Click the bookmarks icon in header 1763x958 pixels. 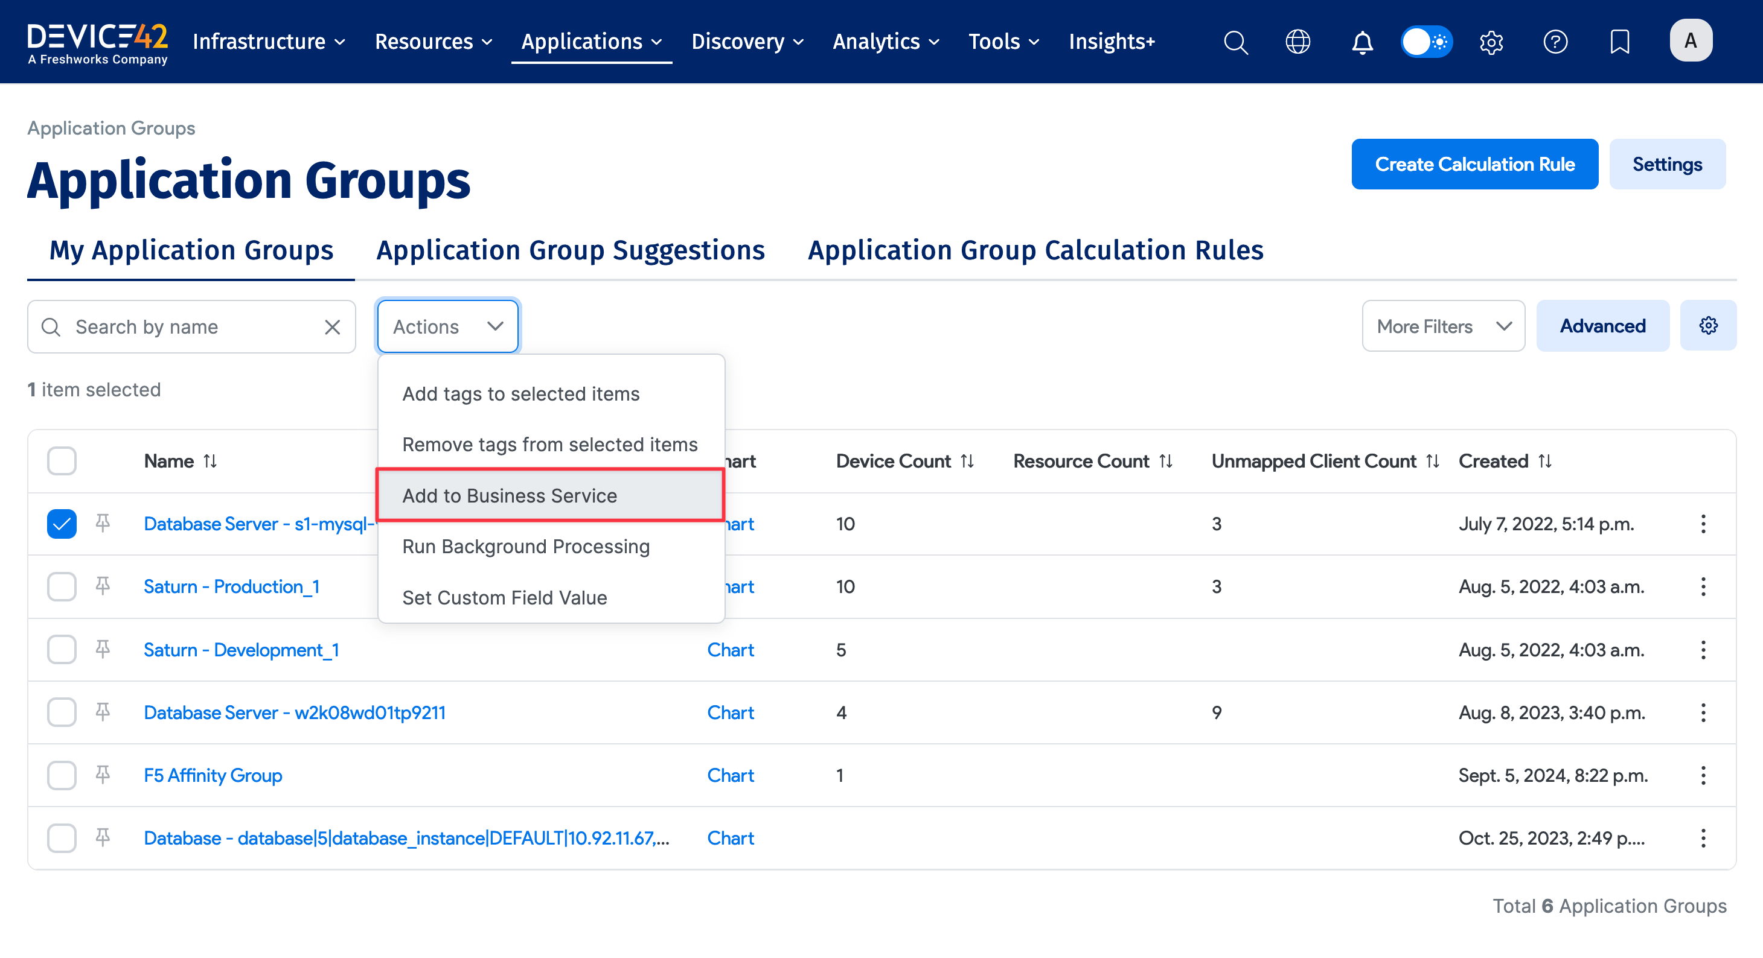point(1619,42)
